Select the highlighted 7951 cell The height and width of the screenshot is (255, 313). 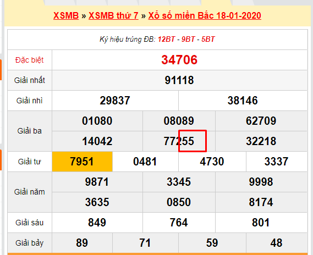click(x=82, y=162)
